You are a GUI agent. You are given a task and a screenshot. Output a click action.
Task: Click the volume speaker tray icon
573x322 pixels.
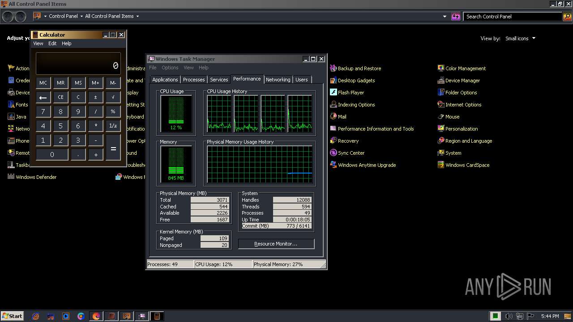[509, 316]
